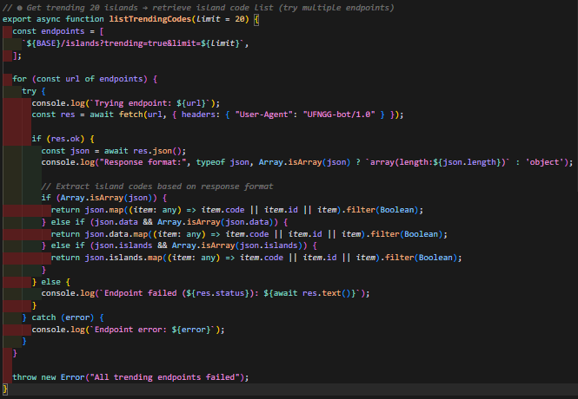Click the "else if (json.islands &&" line
The width and height of the screenshot is (578, 399).
point(179,245)
